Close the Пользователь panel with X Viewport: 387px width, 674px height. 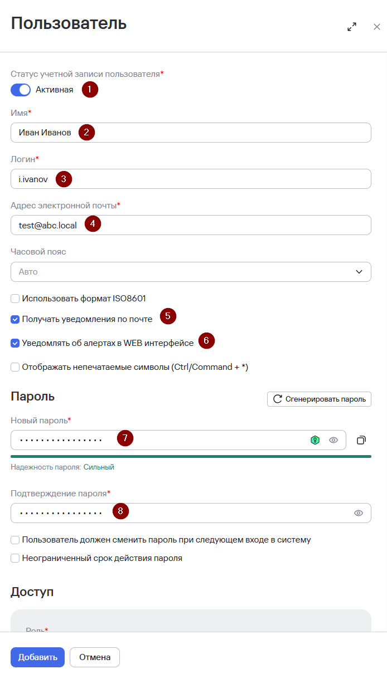377,27
